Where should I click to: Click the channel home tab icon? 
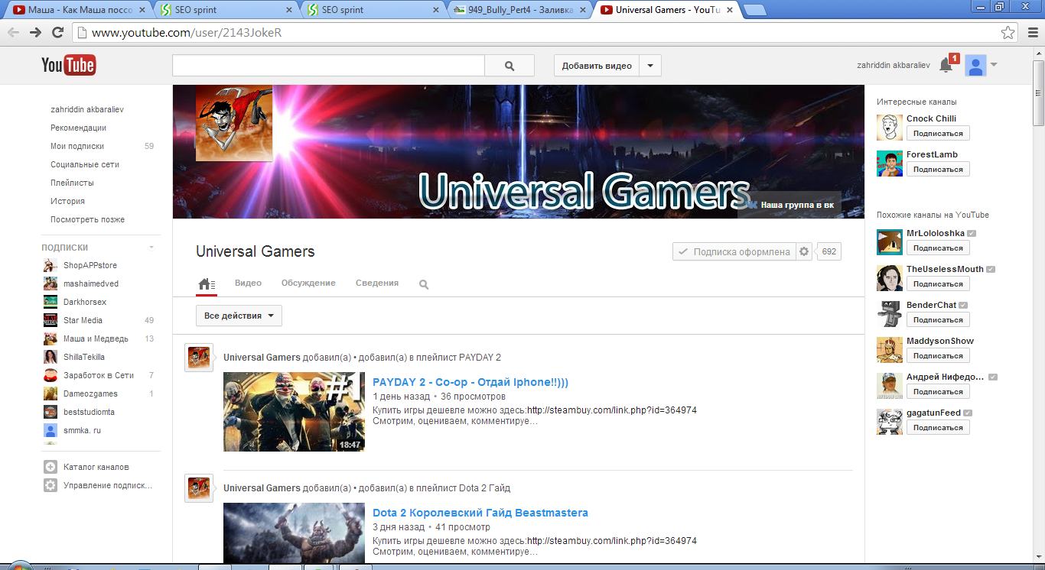207,284
